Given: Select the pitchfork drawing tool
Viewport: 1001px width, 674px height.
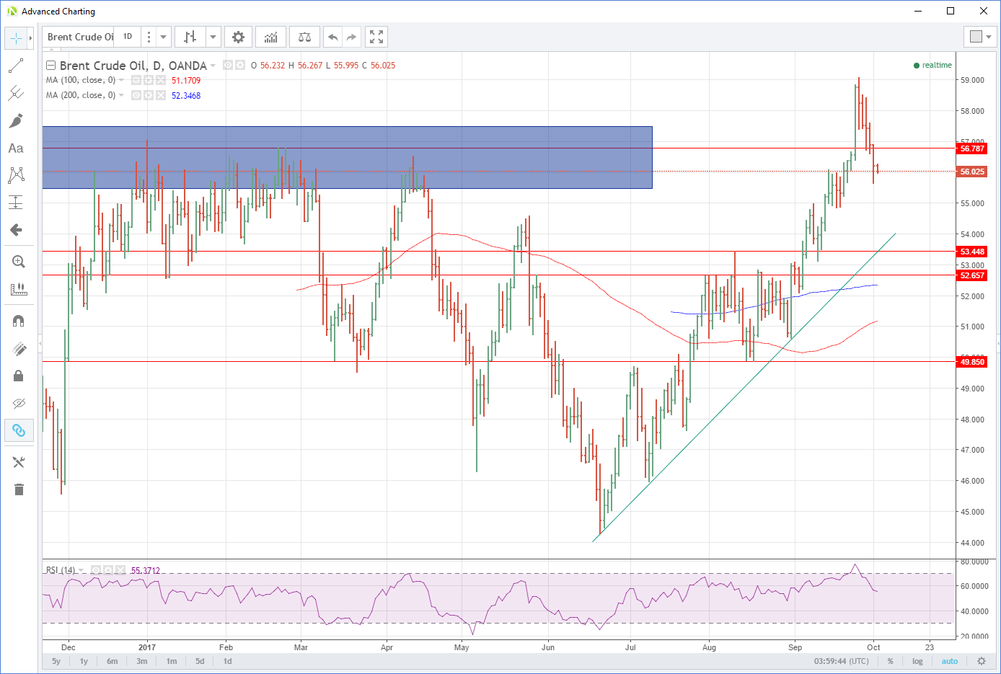Looking at the screenshot, I should 16,93.
